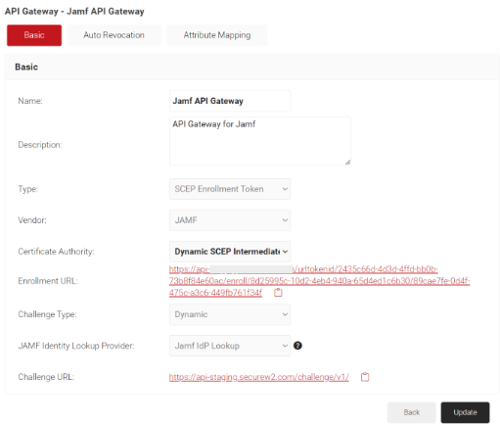Click the description box resize handle
The height and width of the screenshot is (424, 500).
(x=347, y=162)
